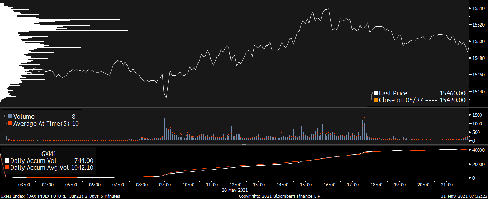The height and width of the screenshot is (199, 488).
Task: Click the 15480 price axis label
Action: pyautogui.click(x=478, y=58)
